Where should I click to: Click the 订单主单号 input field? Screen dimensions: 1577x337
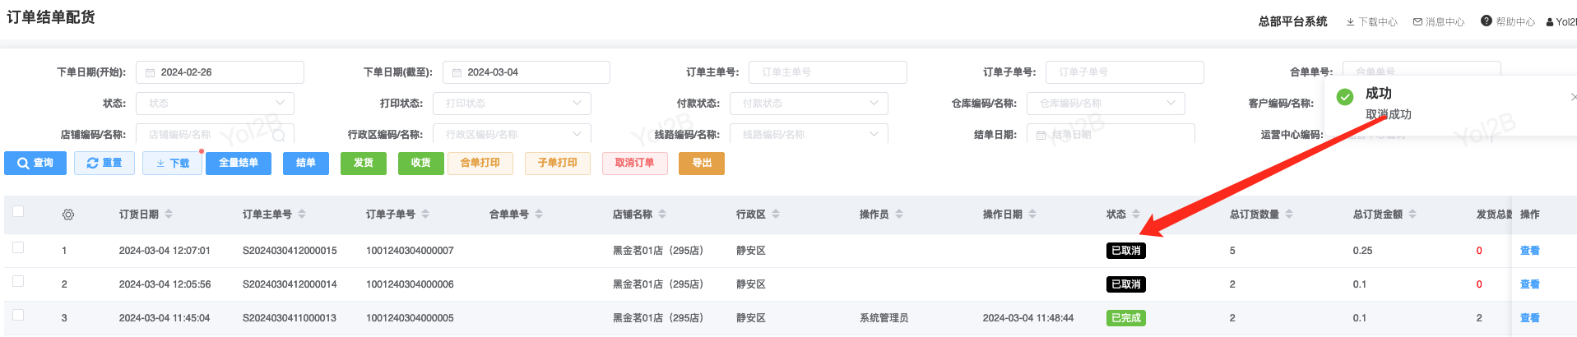(828, 72)
